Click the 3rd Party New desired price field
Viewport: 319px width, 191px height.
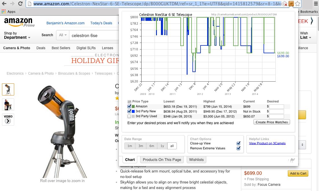click(x=277, y=111)
